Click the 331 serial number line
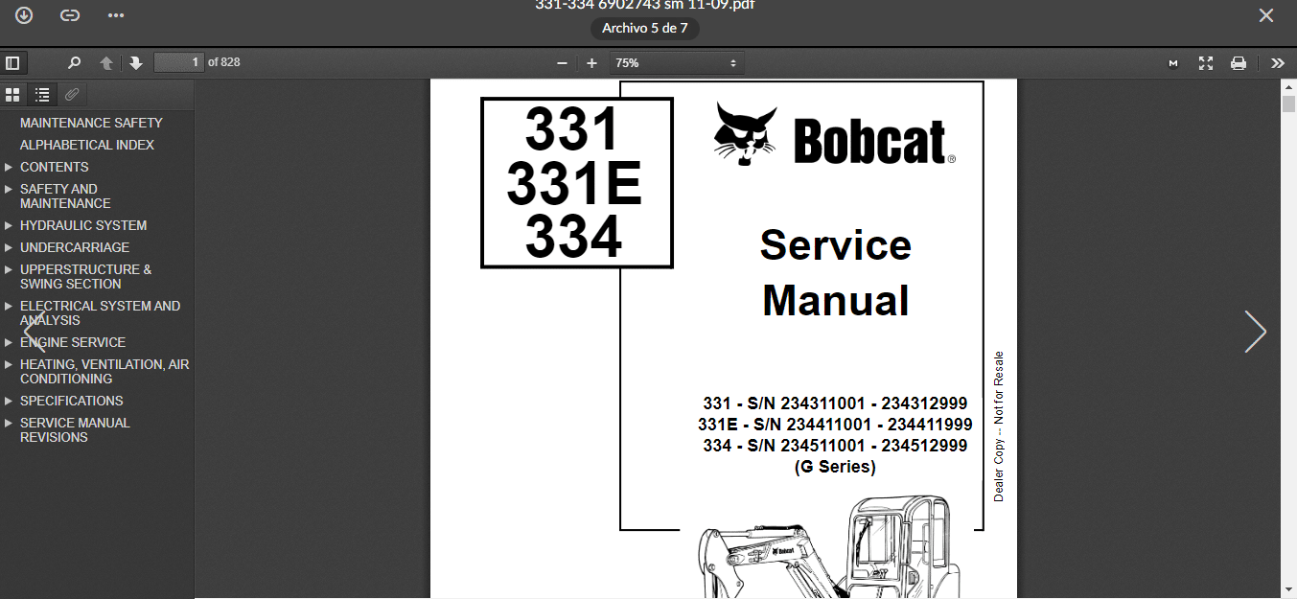This screenshot has width=1297, height=599. point(835,403)
